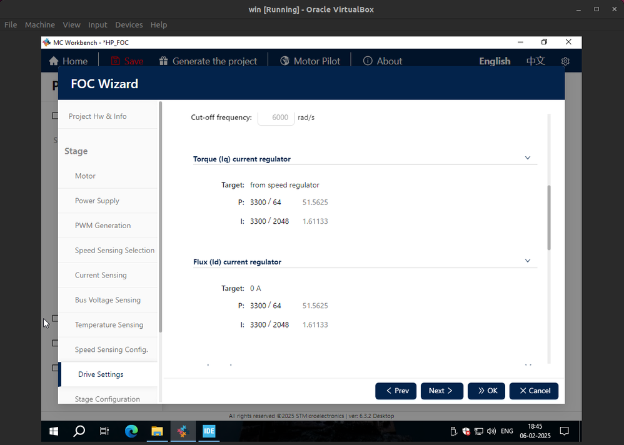Click Flux P value 3300 / 64
624x445 pixels.
266,306
